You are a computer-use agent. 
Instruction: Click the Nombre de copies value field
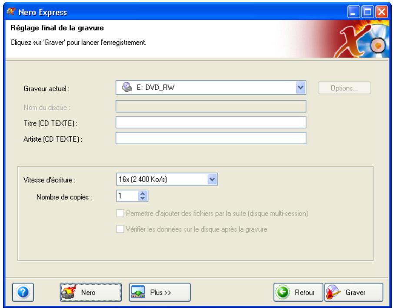[x=127, y=196]
